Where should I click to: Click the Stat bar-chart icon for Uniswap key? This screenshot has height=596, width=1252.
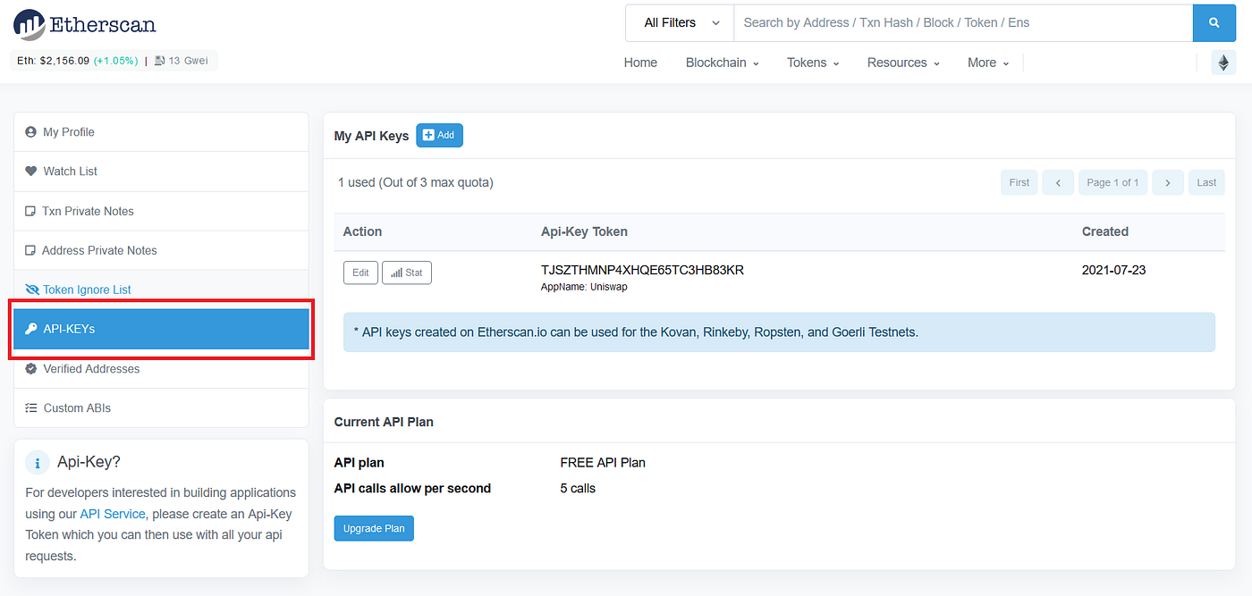coord(395,273)
